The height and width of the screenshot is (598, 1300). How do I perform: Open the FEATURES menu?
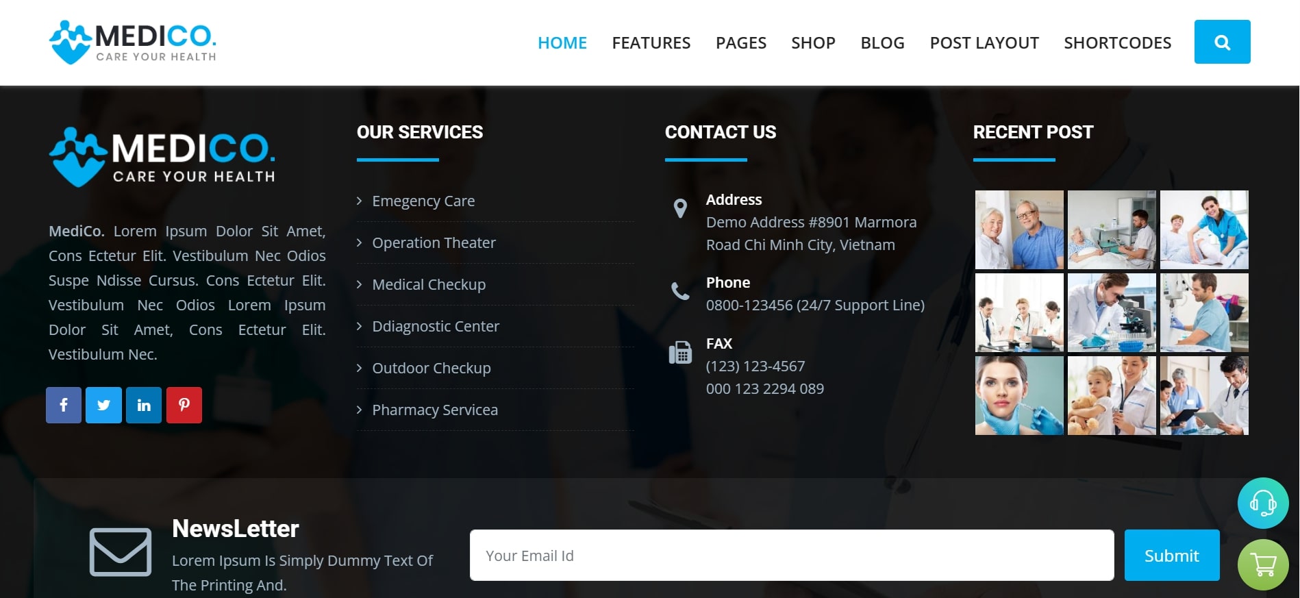[x=651, y=42]
